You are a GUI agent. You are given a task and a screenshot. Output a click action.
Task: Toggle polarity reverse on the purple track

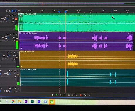pos(14,40)
